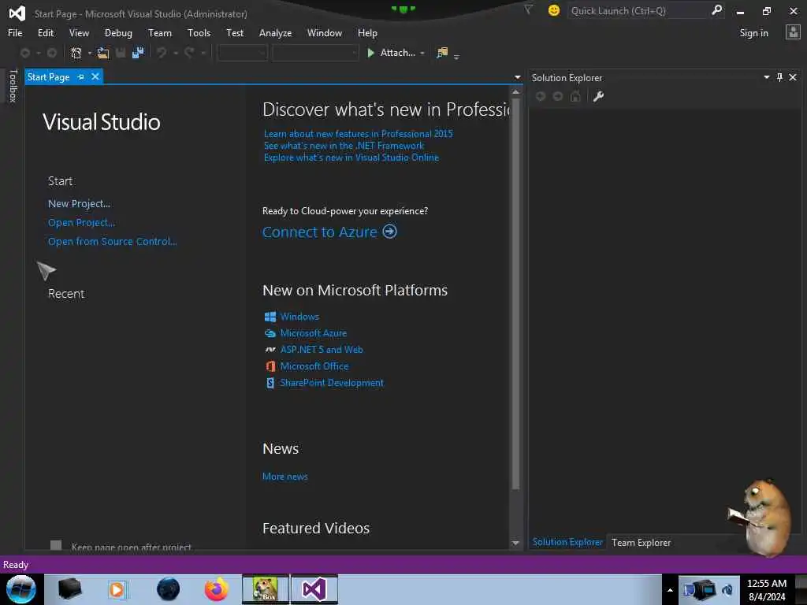Click the pin icon on Start Page tab
The height and width of the screenshot is (605, 807).
tap(81, 76)
